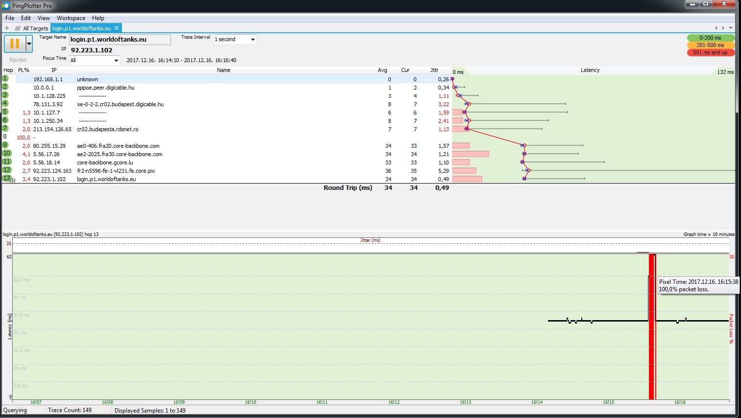Click the 0-200 ms green legend swatch

(711, 38)
